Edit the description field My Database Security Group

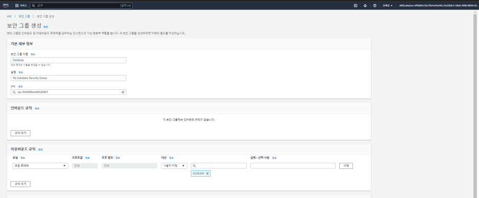click(x=69, y=78)
